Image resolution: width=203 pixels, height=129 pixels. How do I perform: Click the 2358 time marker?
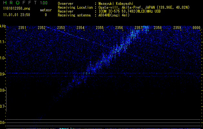tap(158, 28)
